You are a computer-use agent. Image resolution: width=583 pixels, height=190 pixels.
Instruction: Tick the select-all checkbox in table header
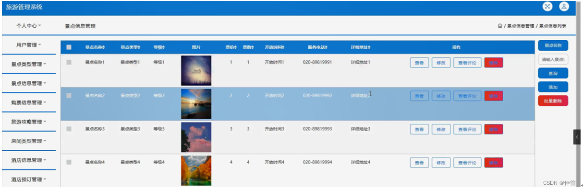tap(69, 47)
